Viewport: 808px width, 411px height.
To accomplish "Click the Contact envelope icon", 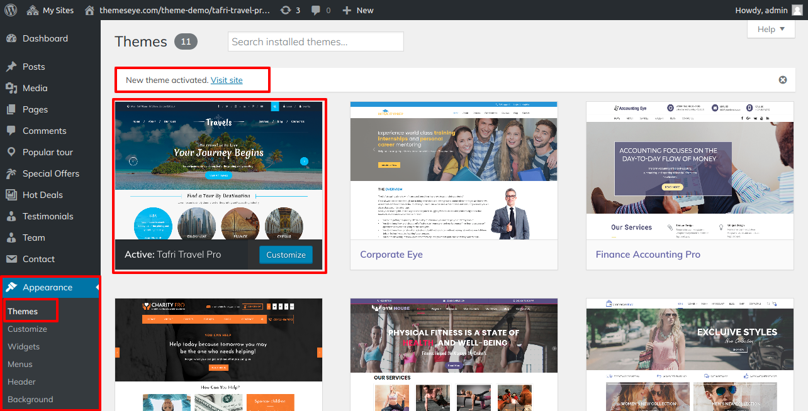I will point(11,259).
